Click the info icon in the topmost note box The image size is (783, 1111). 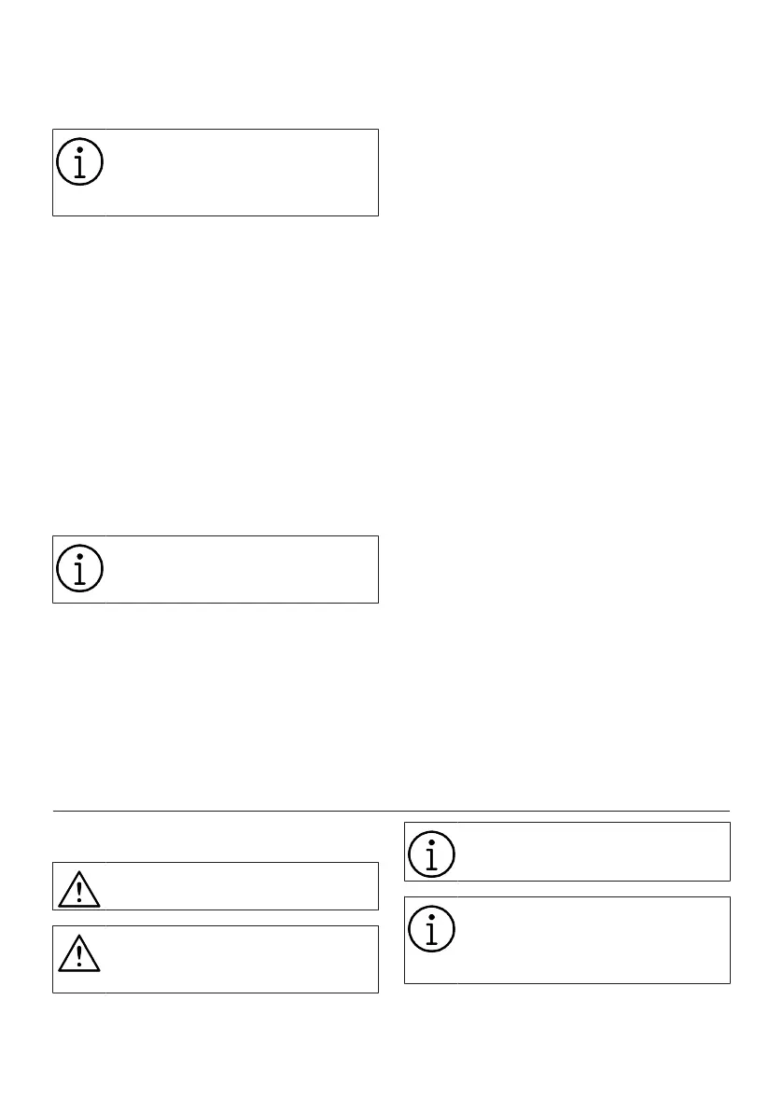point(80,162)
